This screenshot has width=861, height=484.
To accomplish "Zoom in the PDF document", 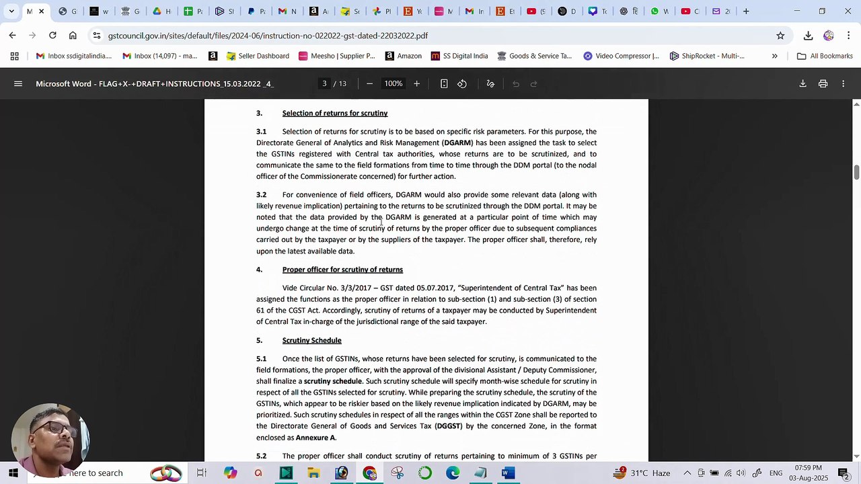I will 416,84.
